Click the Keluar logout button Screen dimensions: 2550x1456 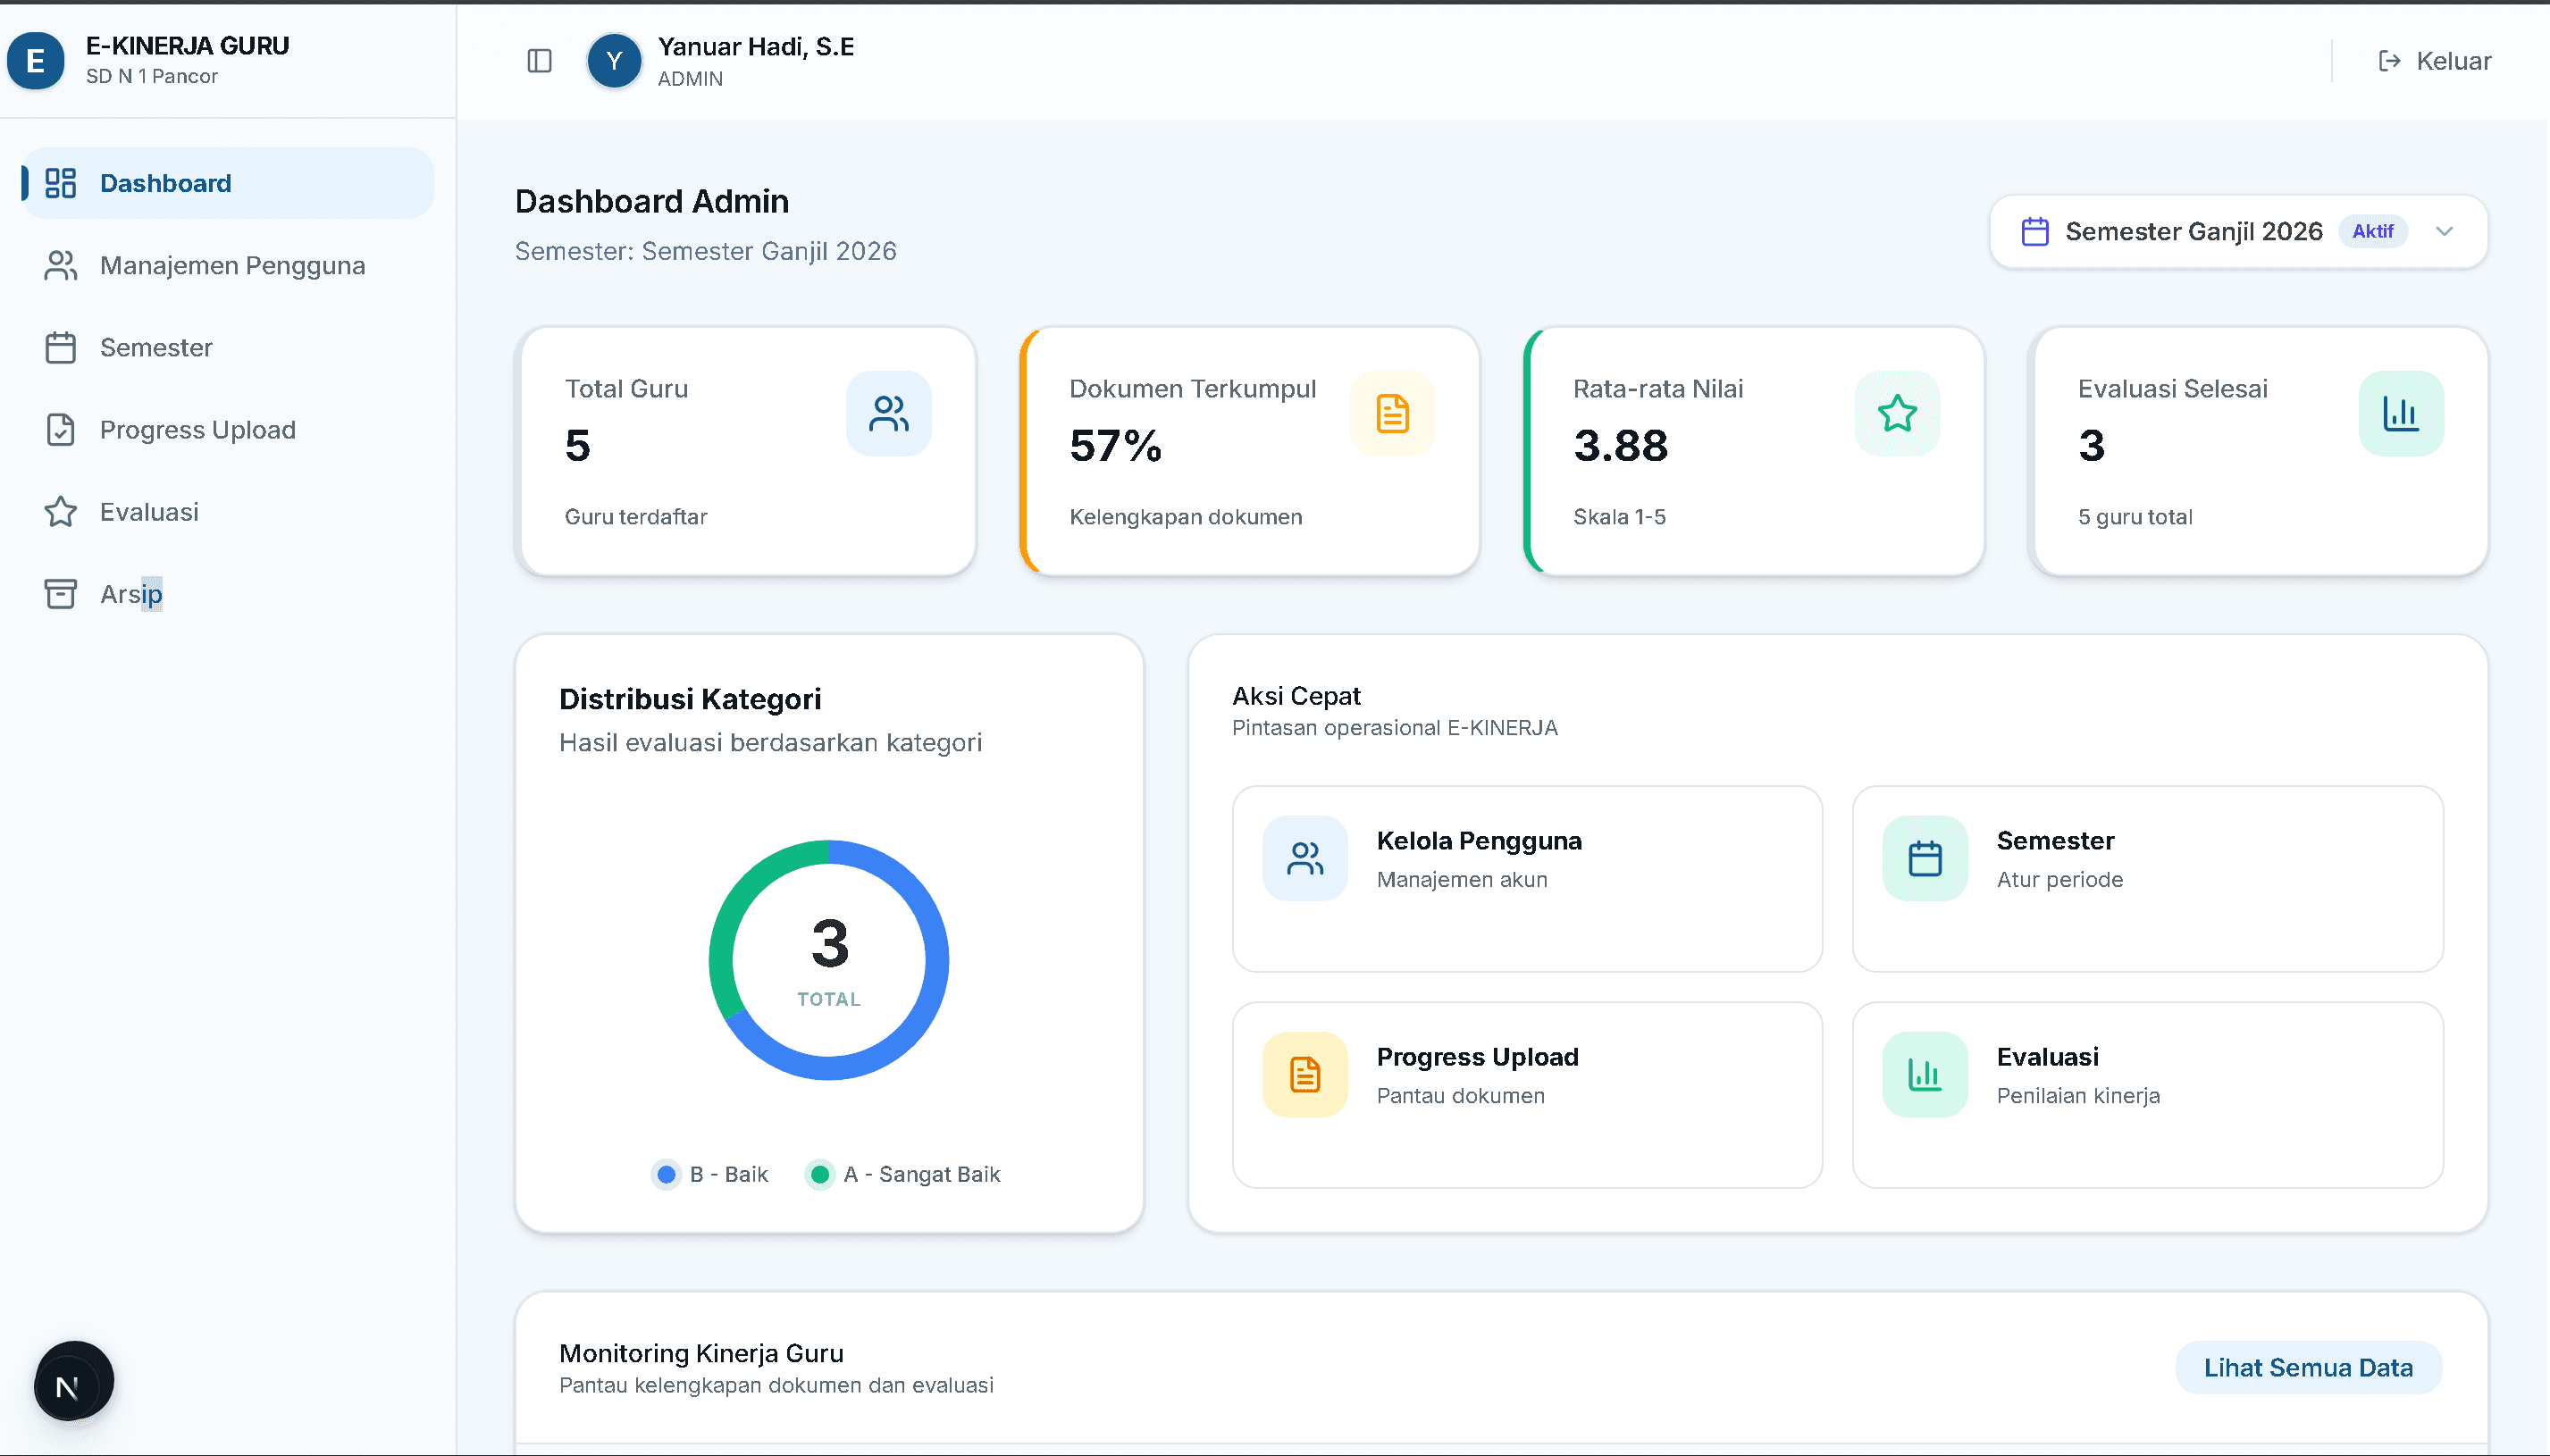(2434, 61)
